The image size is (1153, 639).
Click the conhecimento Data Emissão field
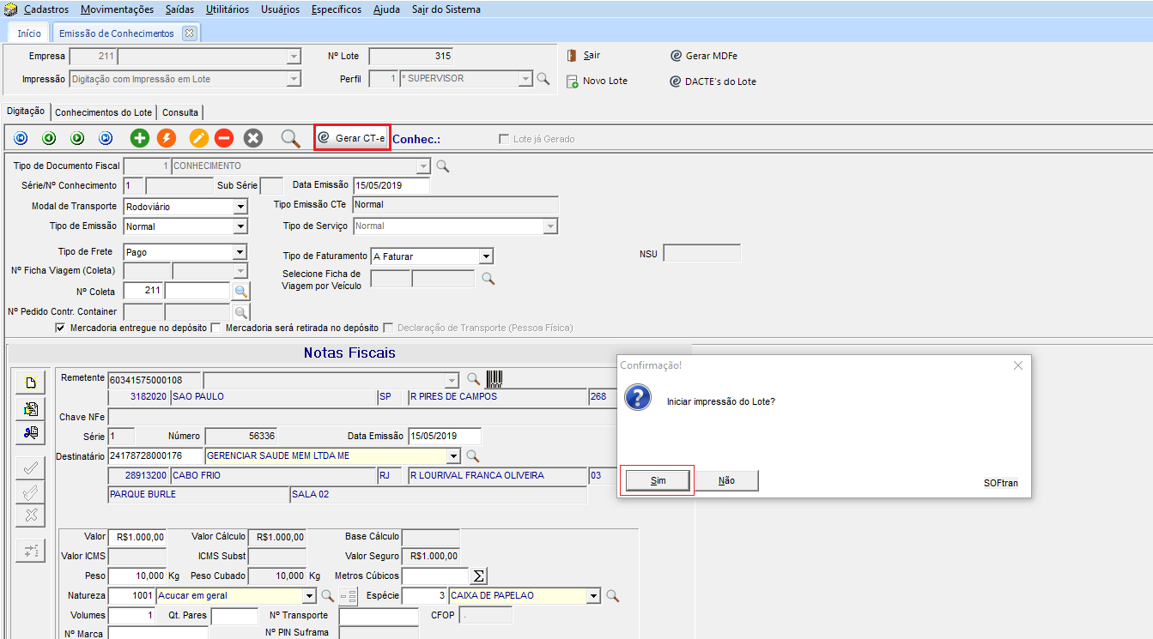tap(391, 185)
